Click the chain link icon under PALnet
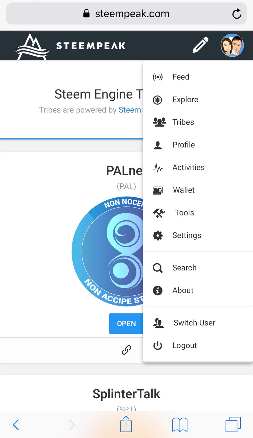The width and height of the screenshot is (253, 438). point(126,350)
